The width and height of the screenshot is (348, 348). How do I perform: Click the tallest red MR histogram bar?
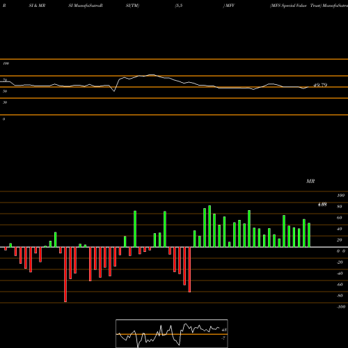65,274
